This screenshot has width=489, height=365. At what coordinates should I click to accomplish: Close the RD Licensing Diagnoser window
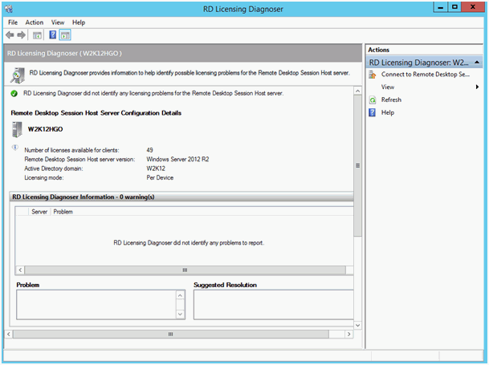click(x=473, y=7)
